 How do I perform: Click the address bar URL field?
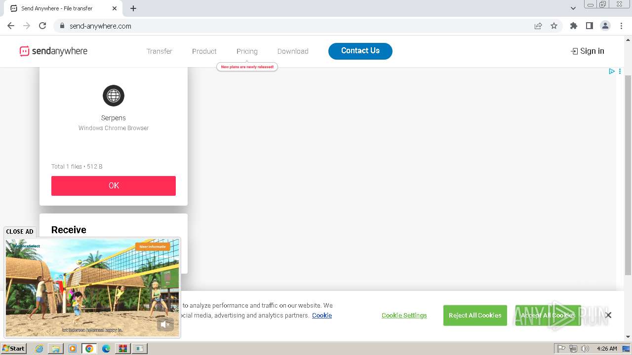click(296, 26)
